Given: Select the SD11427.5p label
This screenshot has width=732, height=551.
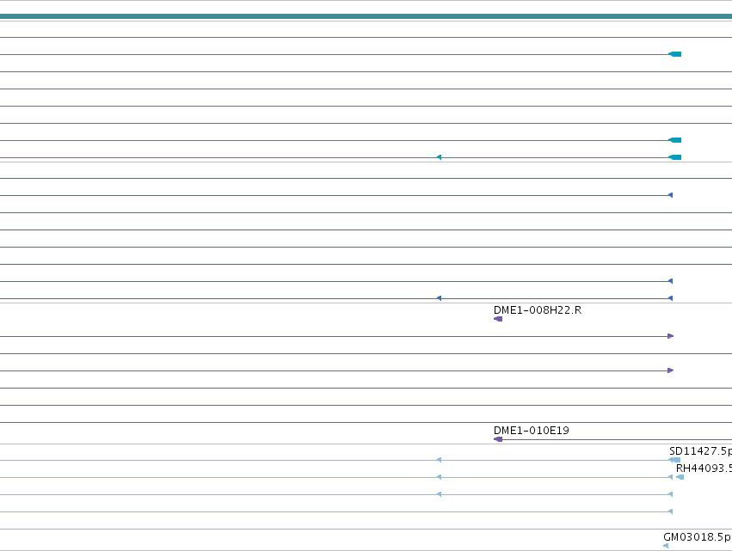Looking at the screenshot, I should tap(700, 451).
